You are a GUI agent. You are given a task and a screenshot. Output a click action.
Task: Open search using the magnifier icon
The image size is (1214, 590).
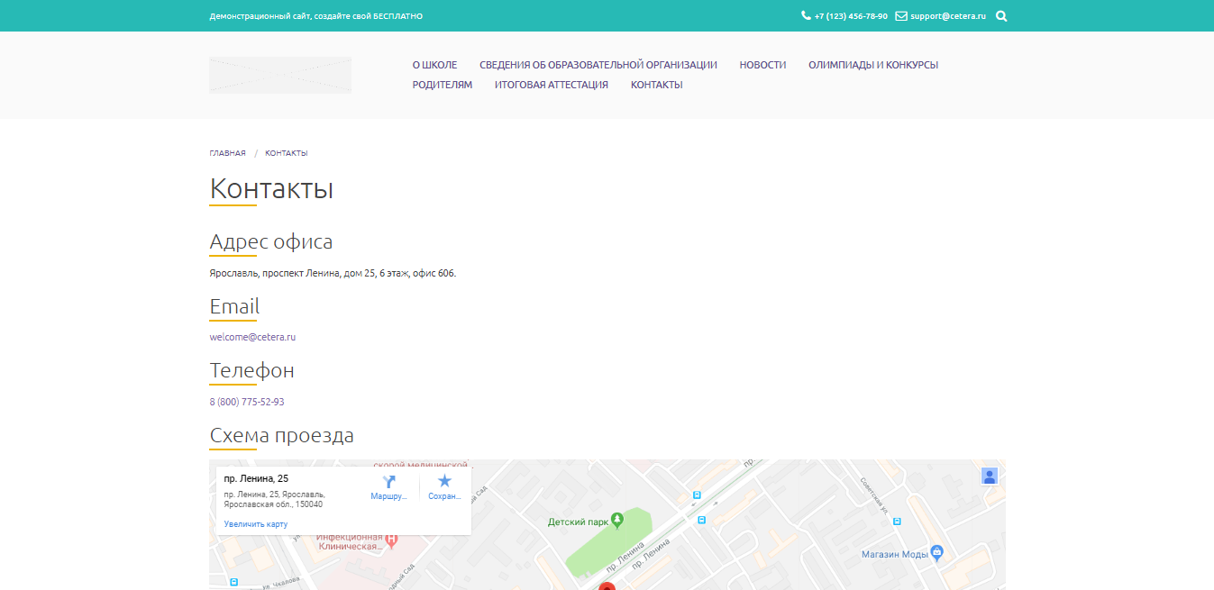[1001, 15]
